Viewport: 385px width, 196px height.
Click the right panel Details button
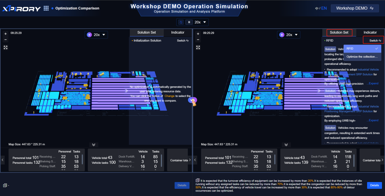pyautogui.click(x=374, y=185)
